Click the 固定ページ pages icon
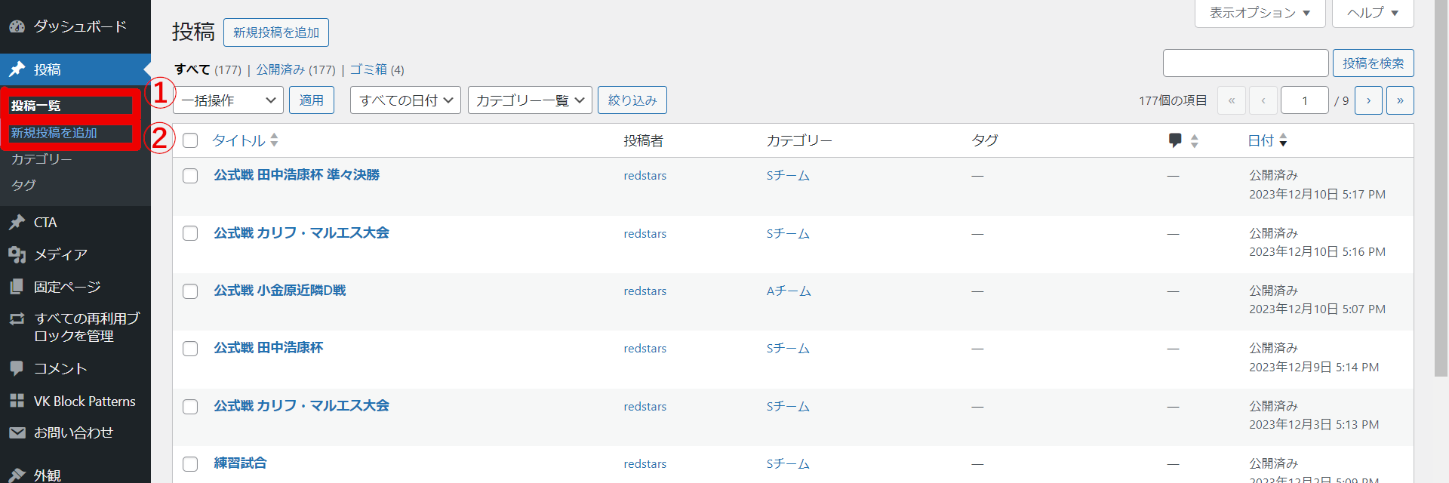 pos(17,287)
